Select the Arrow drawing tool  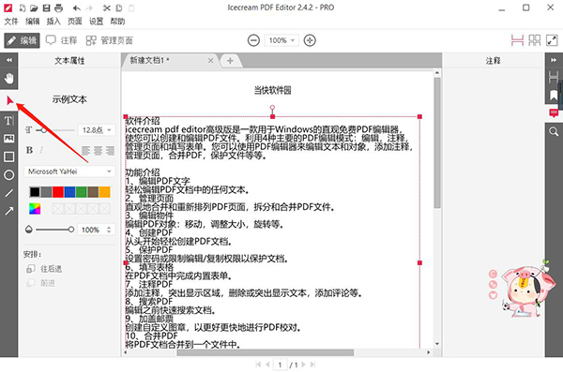tap(9, 211)
